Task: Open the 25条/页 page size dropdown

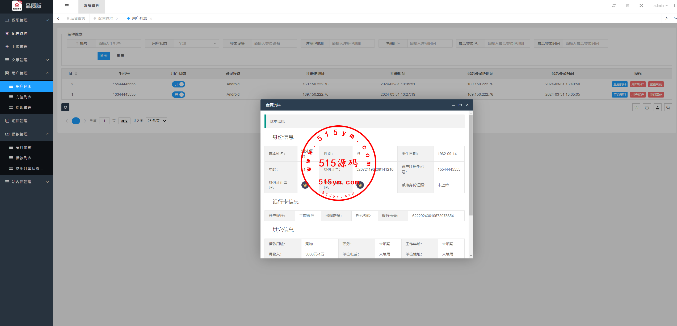Action: [157, 121]
